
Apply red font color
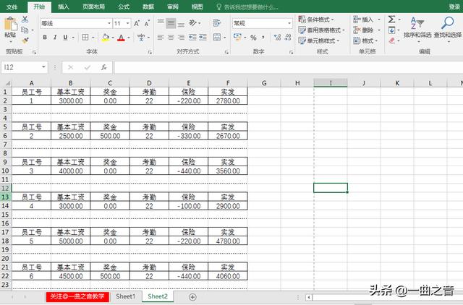click(x=121, y=38)
